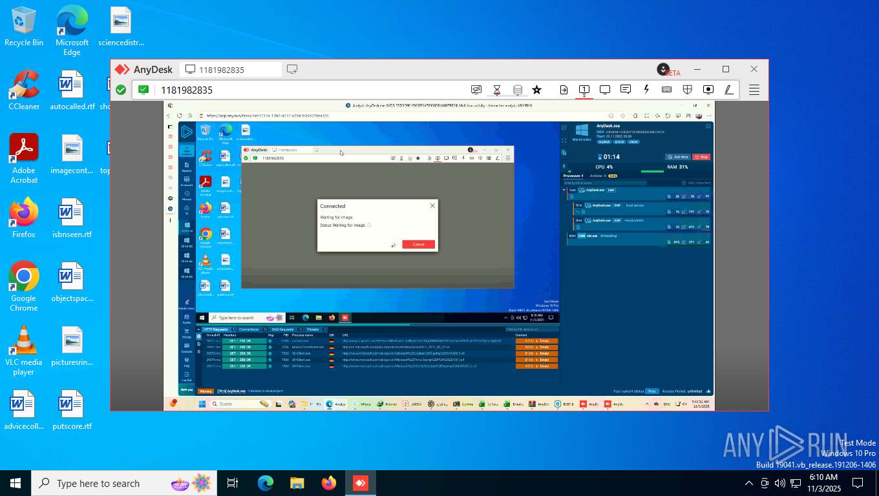Click Add time button in remote ANY.RUN panel
Viewport: 879px width, 496px height.
coord(678,157)
